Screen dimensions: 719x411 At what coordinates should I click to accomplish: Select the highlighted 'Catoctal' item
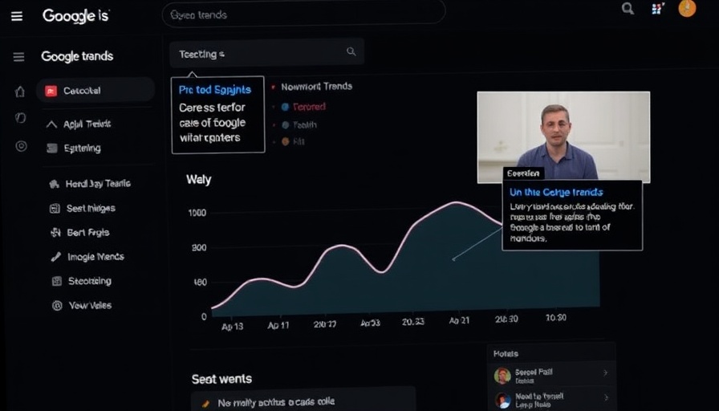[x=95, y=91]
